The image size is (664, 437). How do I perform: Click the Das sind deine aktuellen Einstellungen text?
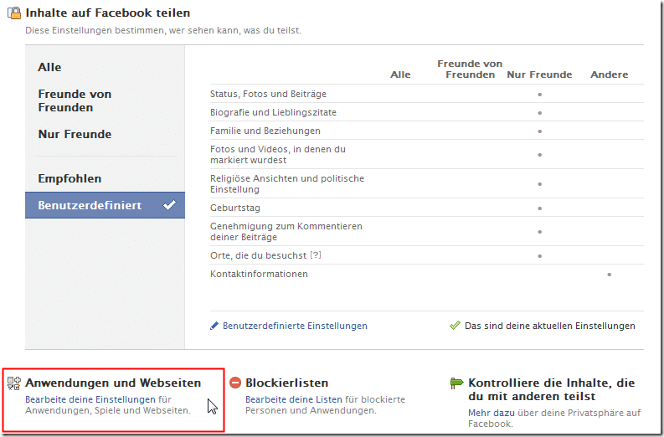(550, 326)
